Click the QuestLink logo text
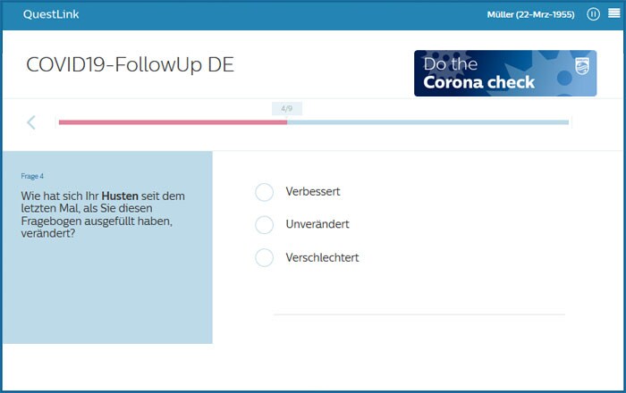This screenshot has width=626, height=393. (51, 14)
